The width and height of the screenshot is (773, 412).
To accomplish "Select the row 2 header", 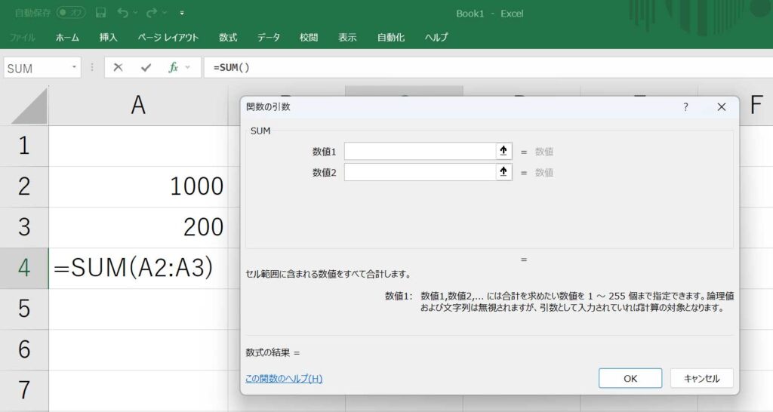I will pos(24,186).
